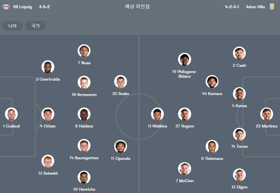Click the Digne player avatar

(239, 175)
